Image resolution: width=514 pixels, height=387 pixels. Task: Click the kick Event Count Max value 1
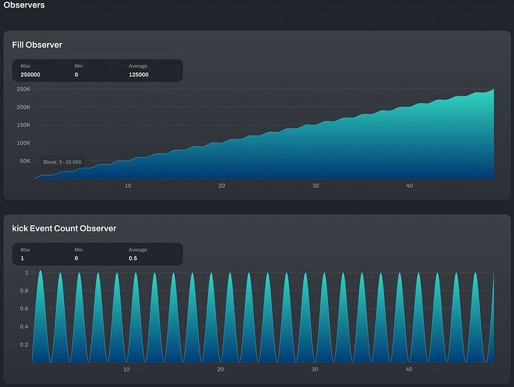[x=22, y=259]
